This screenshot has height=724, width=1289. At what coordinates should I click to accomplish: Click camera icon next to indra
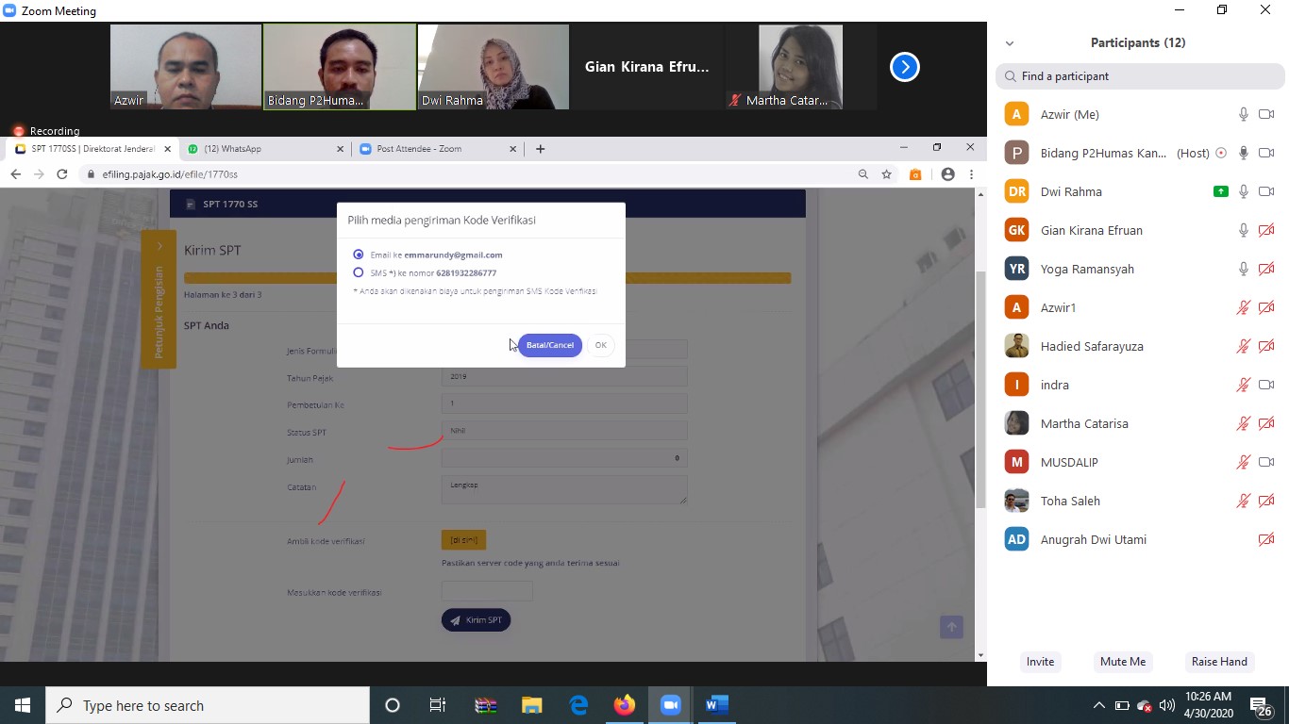(1266, 385)
